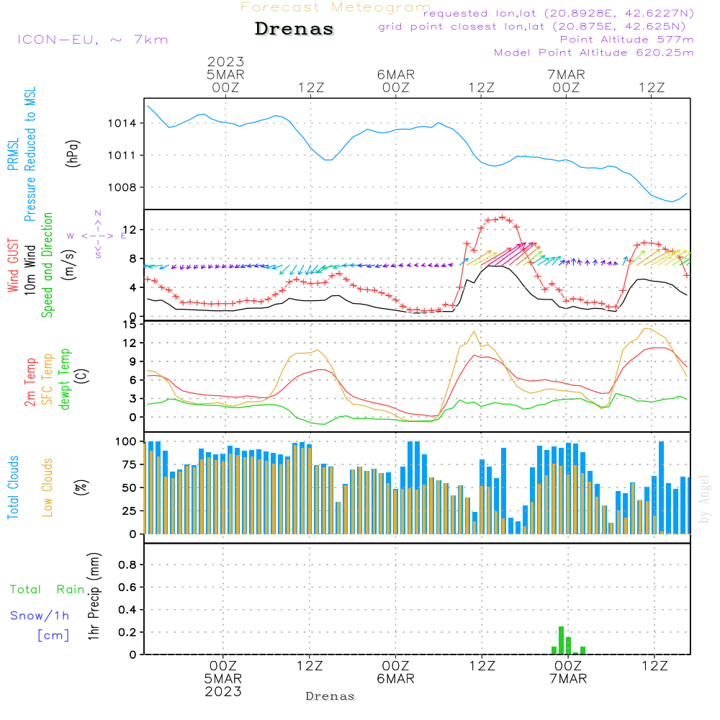Click the "PRMSL" axis label

coord(13,154)
